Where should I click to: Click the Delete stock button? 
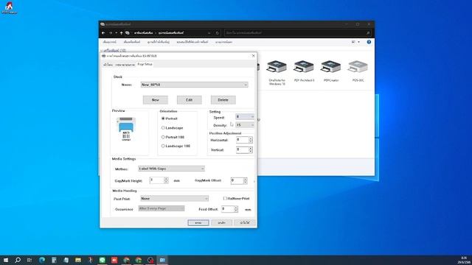223,100
